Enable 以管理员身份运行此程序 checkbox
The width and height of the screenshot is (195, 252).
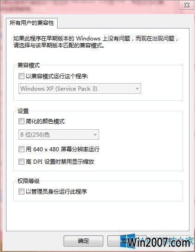(x=21, y=191)
